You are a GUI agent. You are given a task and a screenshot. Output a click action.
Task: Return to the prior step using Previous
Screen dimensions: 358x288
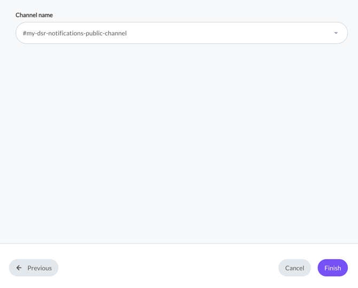click(x=34, y=268)
